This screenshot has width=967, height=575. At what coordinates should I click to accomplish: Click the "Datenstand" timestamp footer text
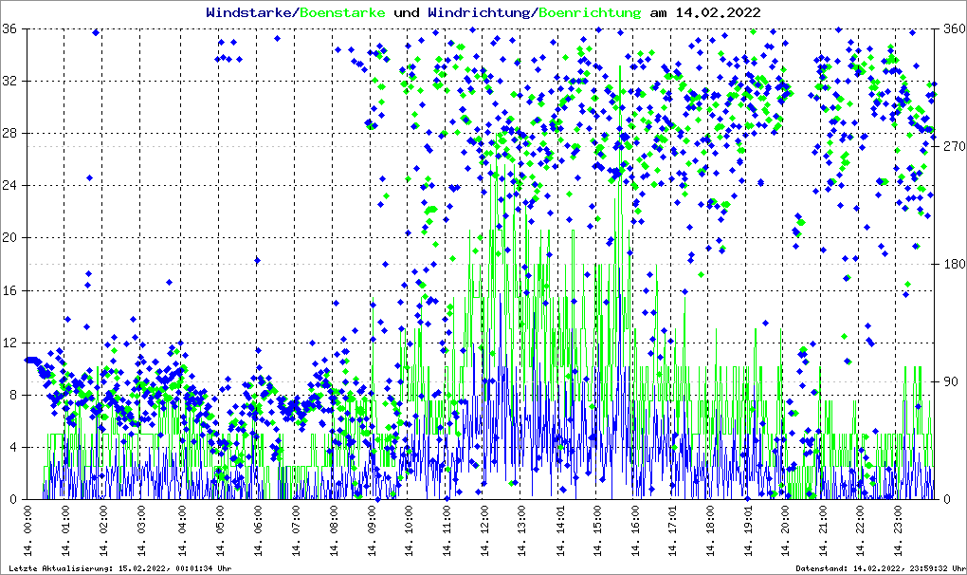click(x=884, y=567)
